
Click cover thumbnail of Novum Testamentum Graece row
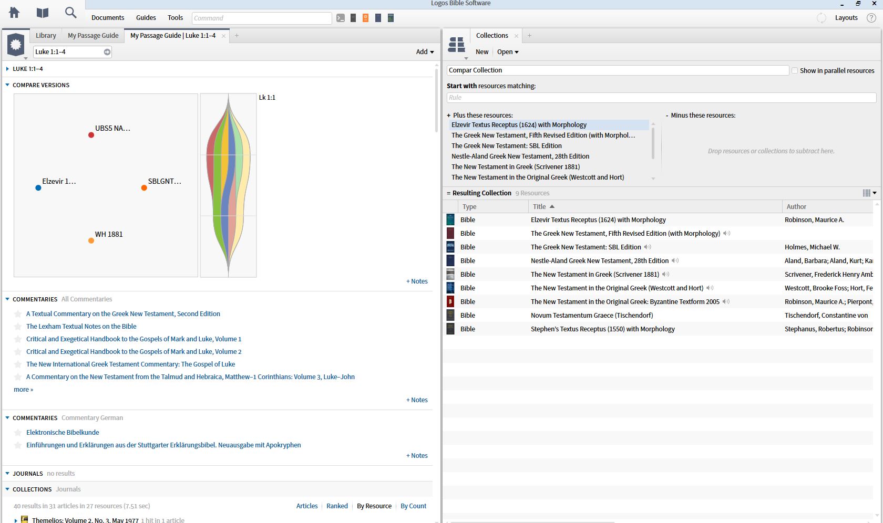point(450,316)
